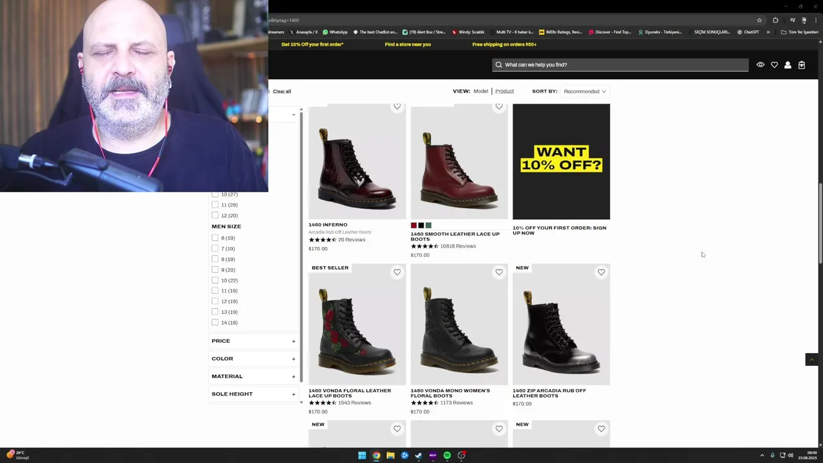Pick the green swatch under smooth boots
823x463 pixels.
[428, 226]
